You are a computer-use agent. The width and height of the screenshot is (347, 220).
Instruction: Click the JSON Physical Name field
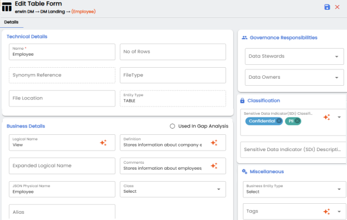[62, 189]
